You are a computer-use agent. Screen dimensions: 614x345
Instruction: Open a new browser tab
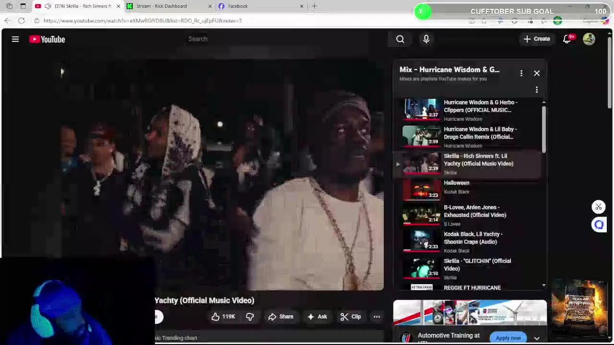coord(314,6)
